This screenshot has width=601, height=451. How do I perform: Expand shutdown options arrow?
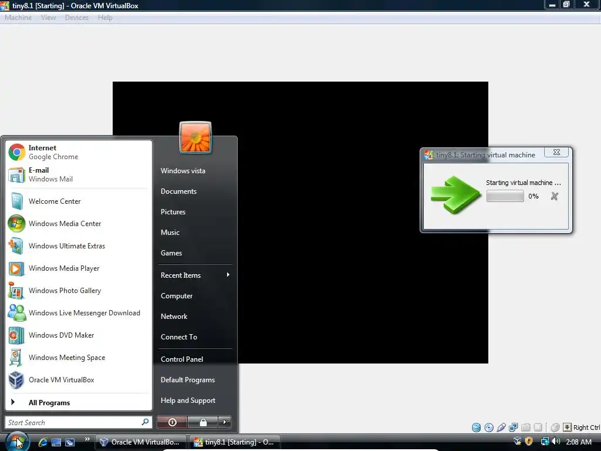[x=225, y=422]
